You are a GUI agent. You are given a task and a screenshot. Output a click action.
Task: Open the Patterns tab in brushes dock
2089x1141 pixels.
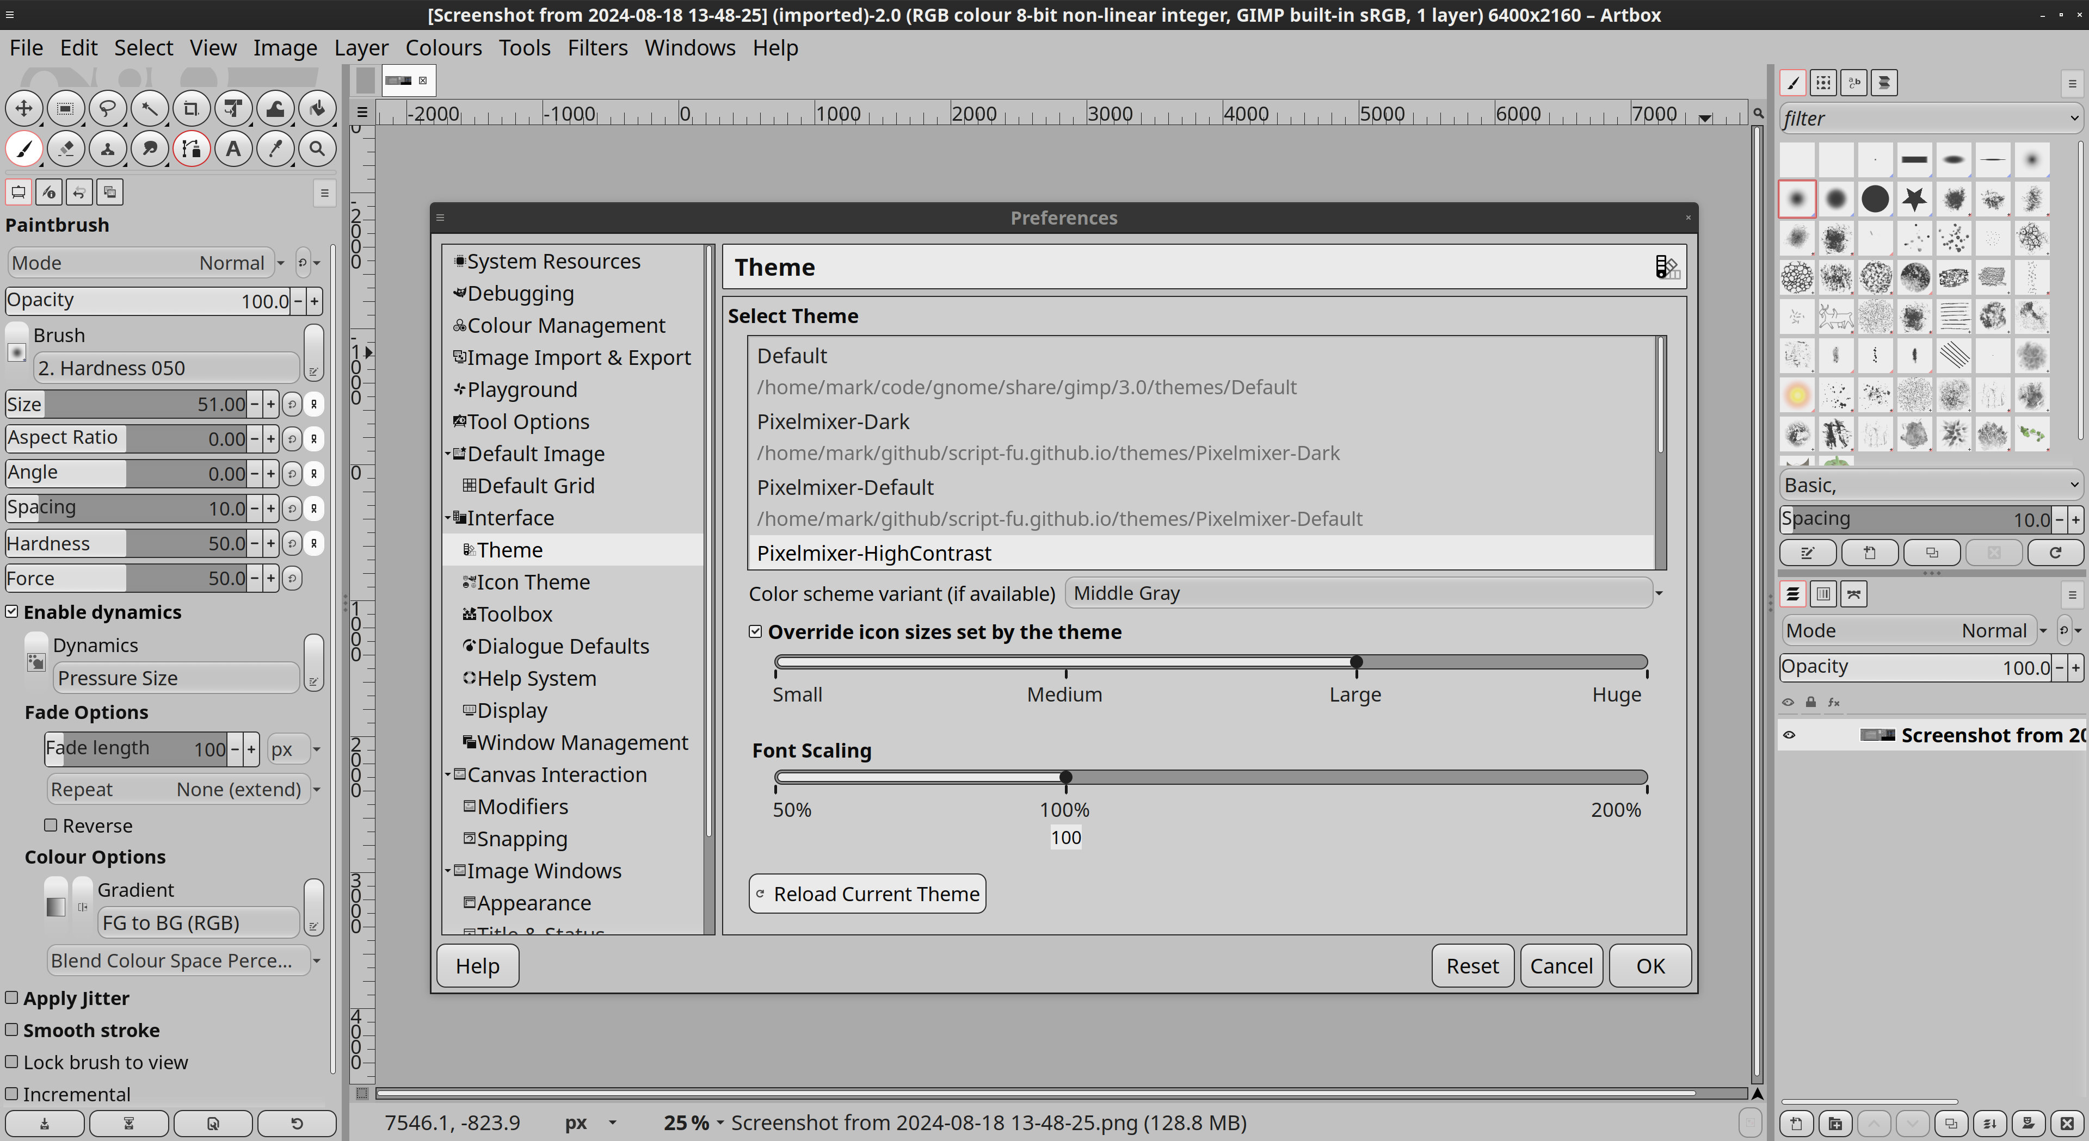pyautogui.click(x=1823, y=82)
